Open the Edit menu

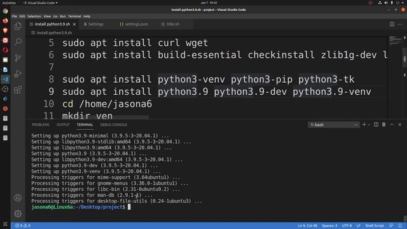[x=22, y=17]
